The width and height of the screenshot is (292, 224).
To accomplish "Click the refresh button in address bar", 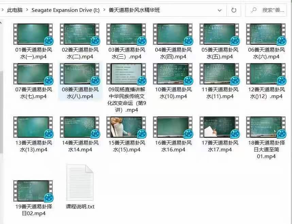I will [x=234, y=10].
